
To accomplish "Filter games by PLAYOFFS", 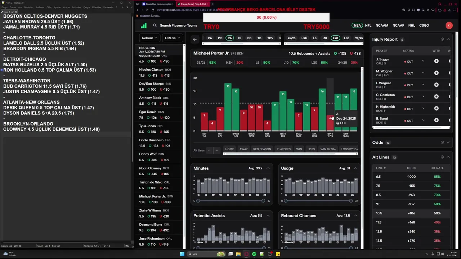I will click(x=283, y=149).
